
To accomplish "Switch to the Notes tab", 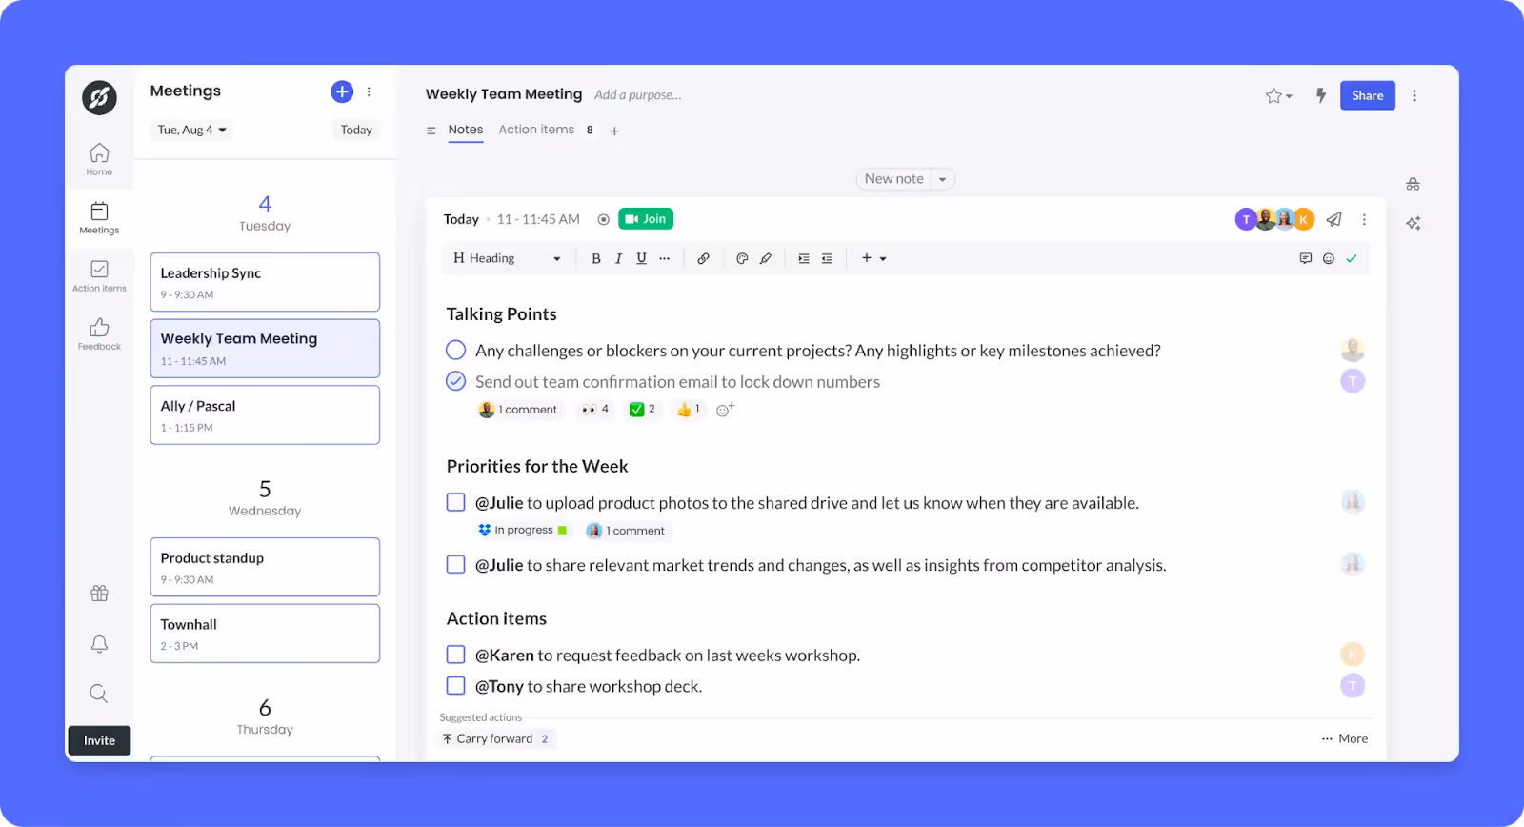I will click(x=466, y=130).
